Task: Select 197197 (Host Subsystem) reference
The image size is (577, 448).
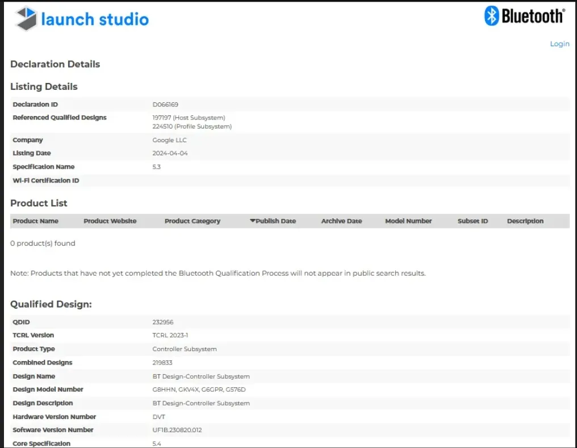Action: [189, 118]
